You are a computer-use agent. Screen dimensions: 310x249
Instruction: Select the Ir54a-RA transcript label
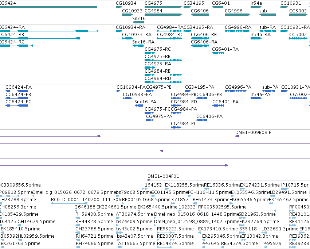(260, 34)
